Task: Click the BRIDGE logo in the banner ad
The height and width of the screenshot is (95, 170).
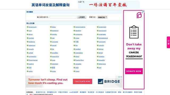Action: pos(109,82)
